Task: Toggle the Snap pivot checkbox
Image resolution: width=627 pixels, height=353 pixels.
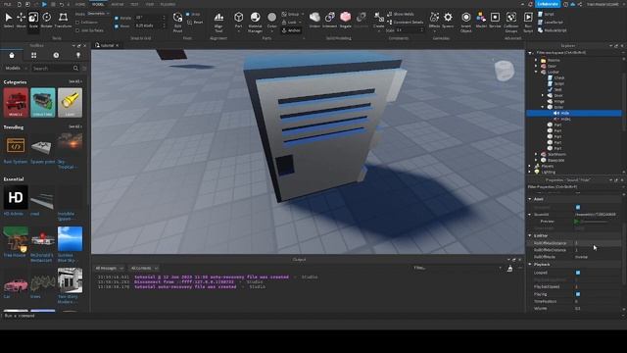Action: point(187,14)
